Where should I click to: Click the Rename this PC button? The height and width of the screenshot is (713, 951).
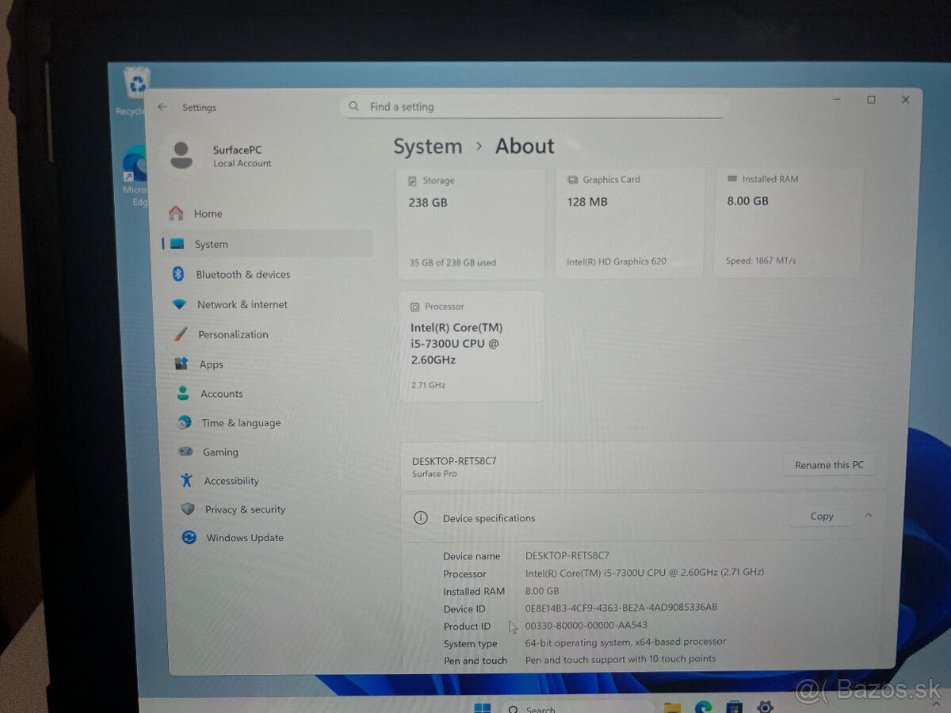(x=829, y=464)
